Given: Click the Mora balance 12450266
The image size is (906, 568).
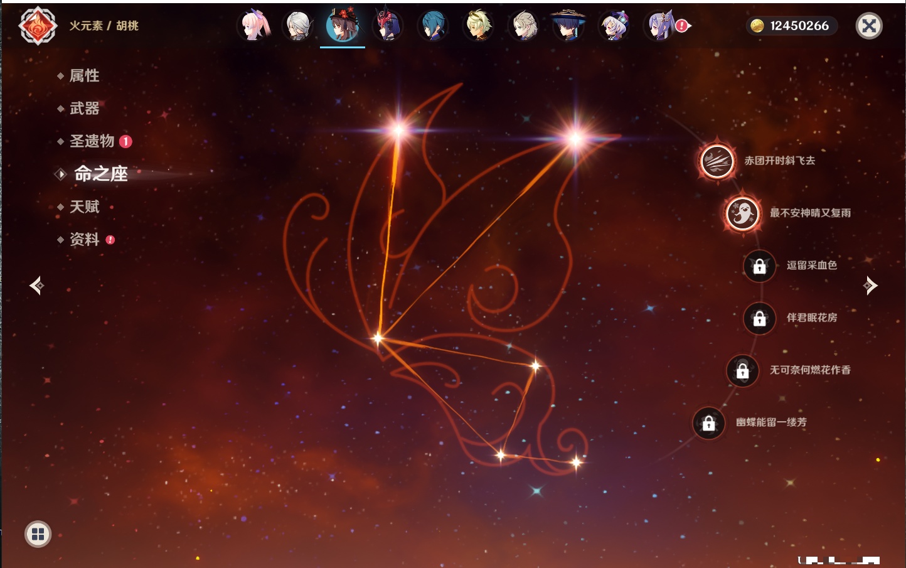Looking at the screenshot, I should click(x=799, y=26).
